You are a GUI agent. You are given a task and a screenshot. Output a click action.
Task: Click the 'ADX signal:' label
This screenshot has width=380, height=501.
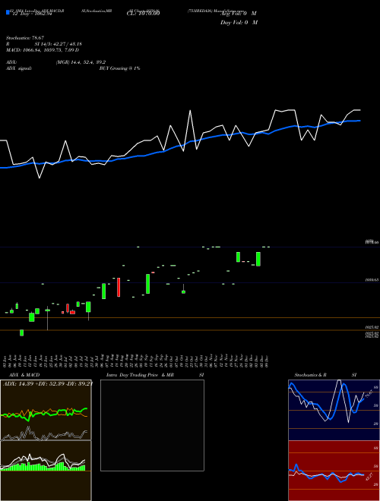click(19, 68)
